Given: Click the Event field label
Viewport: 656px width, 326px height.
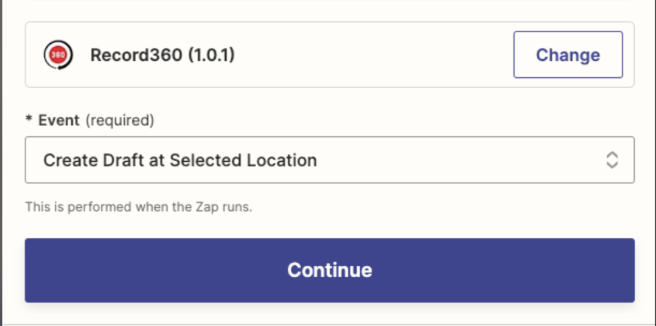Looking at the screenshot, I should tap(58, 120).
